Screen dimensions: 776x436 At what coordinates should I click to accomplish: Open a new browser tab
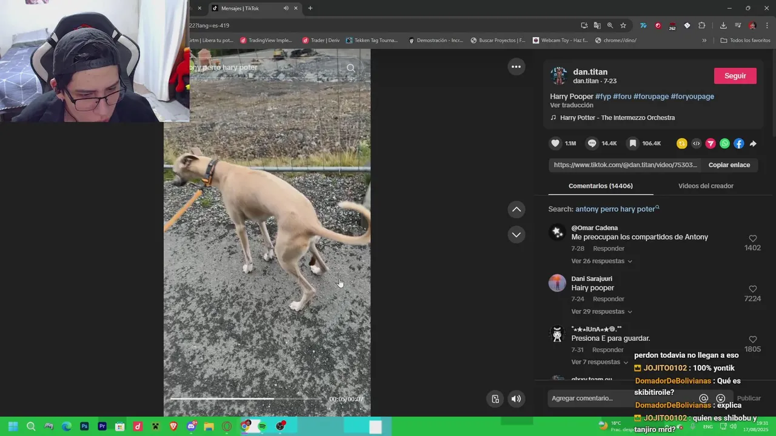(310, 8)
